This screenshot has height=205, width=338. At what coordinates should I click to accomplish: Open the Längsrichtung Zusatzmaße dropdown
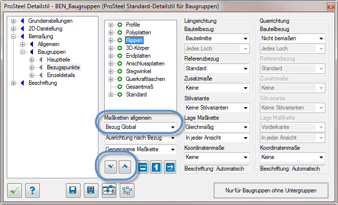(217, 88)
